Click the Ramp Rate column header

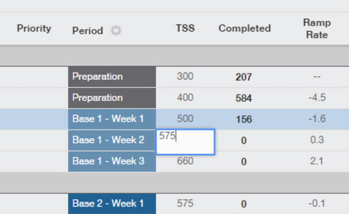(x=317, y=29)
